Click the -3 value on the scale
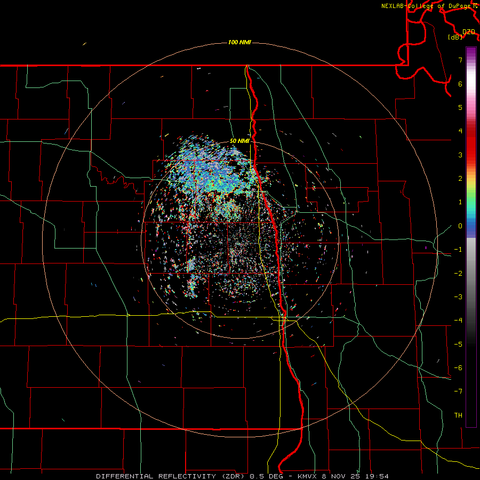Image resolution: width=480 pixels, height=480 pixels. 458,297
